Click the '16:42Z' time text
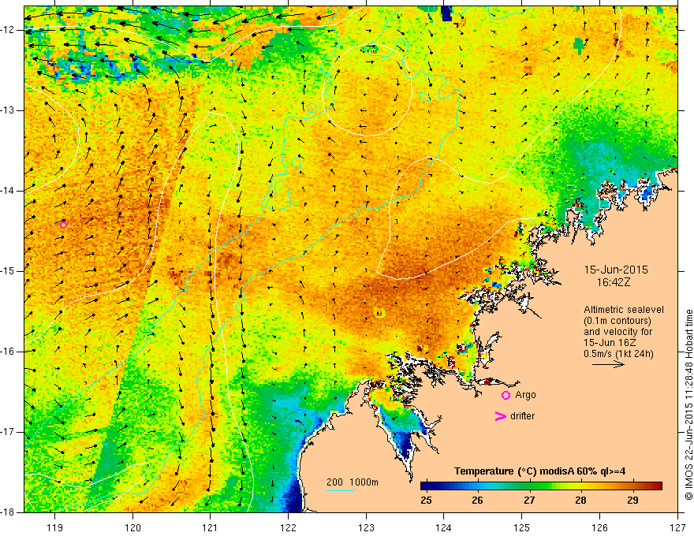This screenshot has width=694, height=536. [613, 283]
